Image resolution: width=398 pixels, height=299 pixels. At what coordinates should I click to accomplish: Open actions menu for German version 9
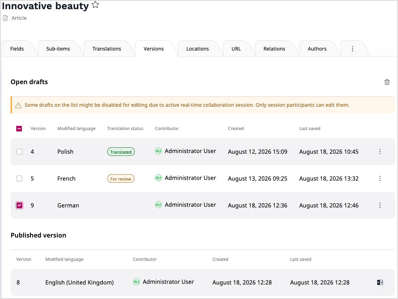[380, 205]
